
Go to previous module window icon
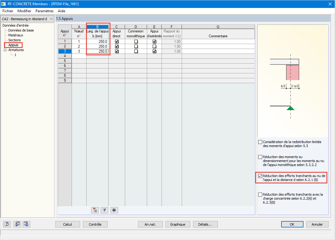17,224
